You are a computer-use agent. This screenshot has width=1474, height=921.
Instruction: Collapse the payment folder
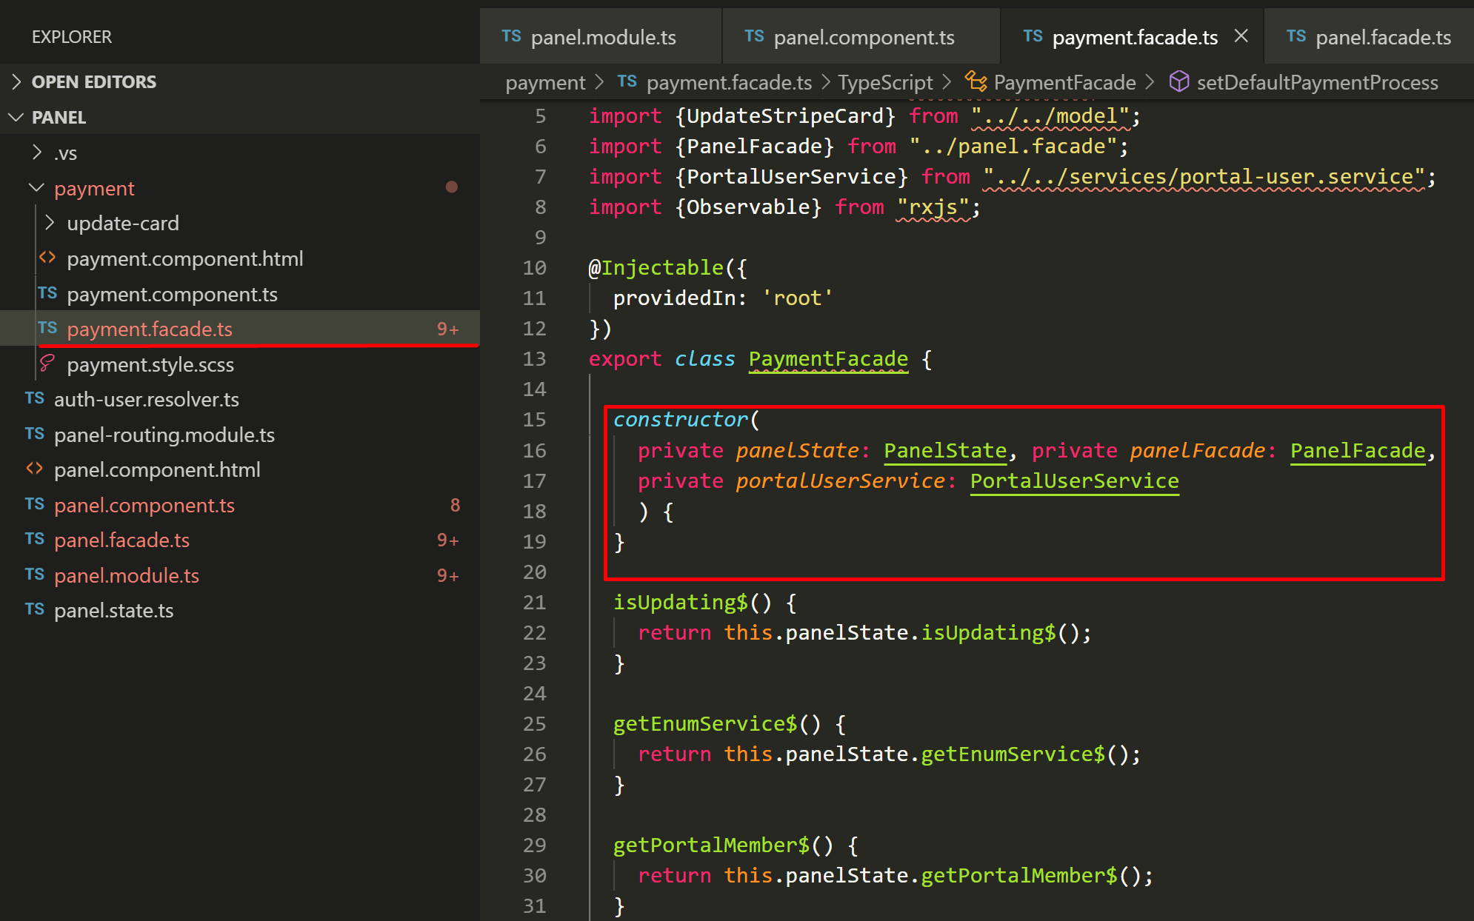pyautogui.click(x=36, y=188)
